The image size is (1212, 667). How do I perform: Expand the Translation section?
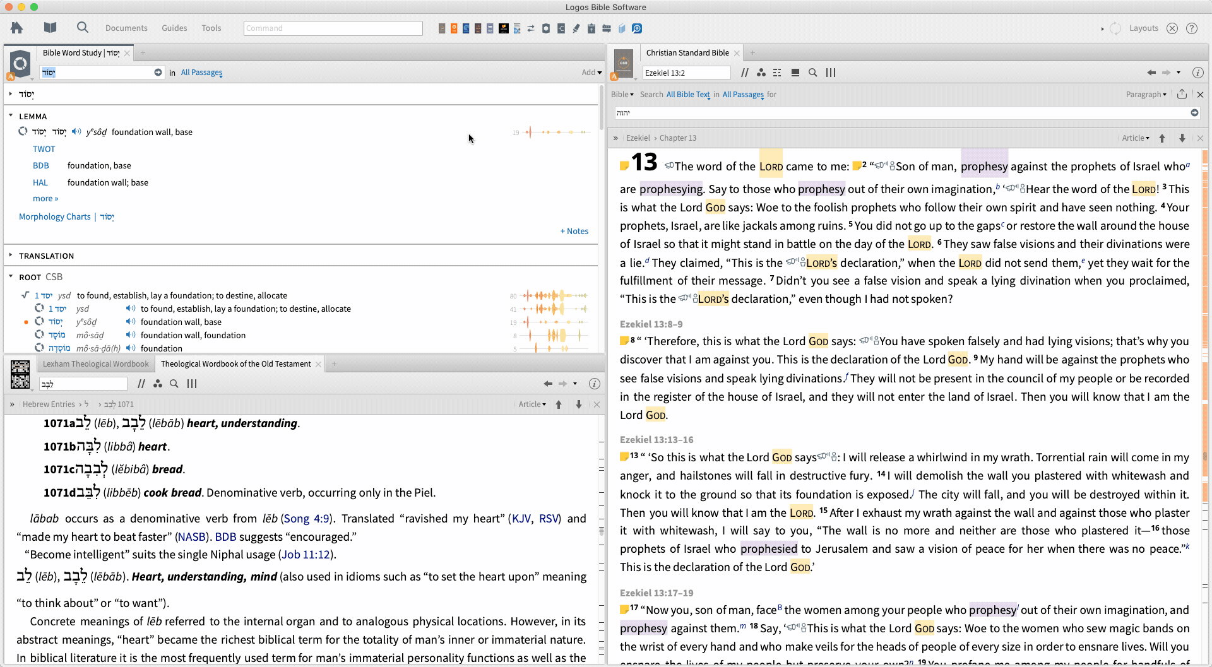(x=11, y=256)
